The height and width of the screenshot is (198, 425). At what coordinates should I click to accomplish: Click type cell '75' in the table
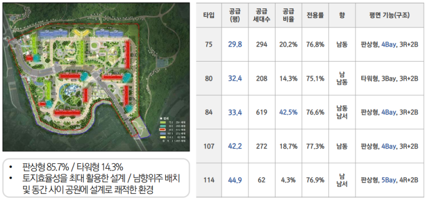pos(209,45)
